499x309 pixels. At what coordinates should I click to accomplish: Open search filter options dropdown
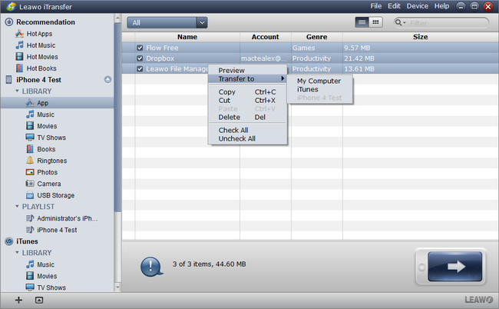(400, 22)
